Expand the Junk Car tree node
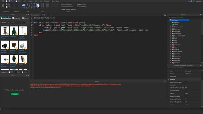Image resolution: width=203 pixels, height=114 pixels. click(171, 49)
